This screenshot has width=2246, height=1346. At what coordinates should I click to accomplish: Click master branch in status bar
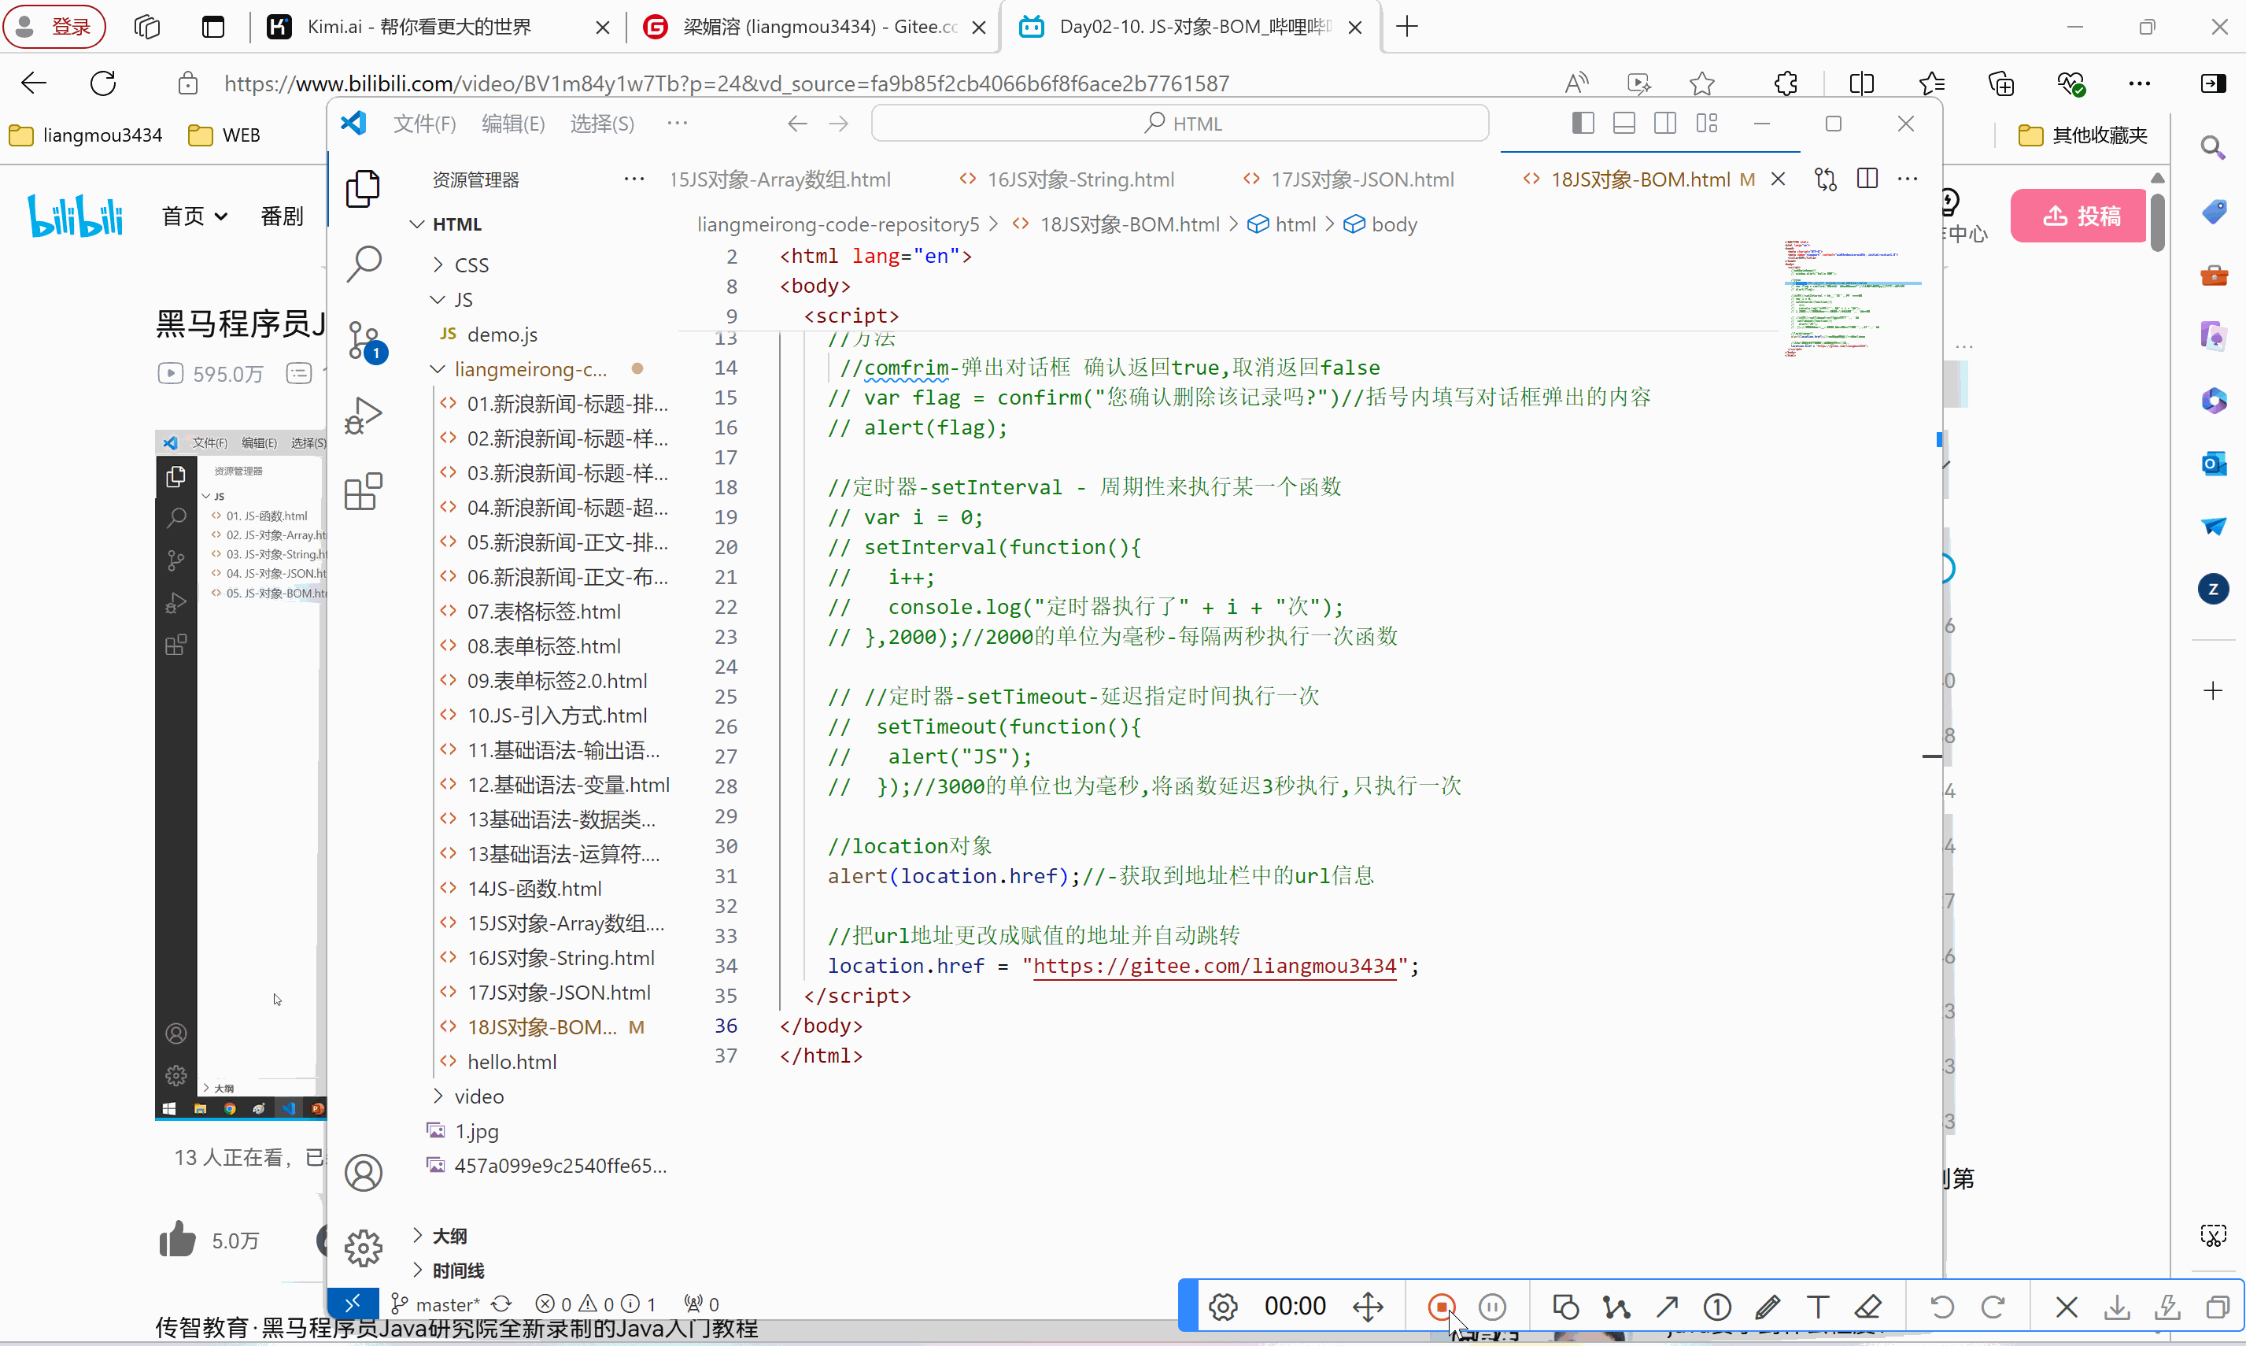pyautogui.click(x=446, y=1304)
